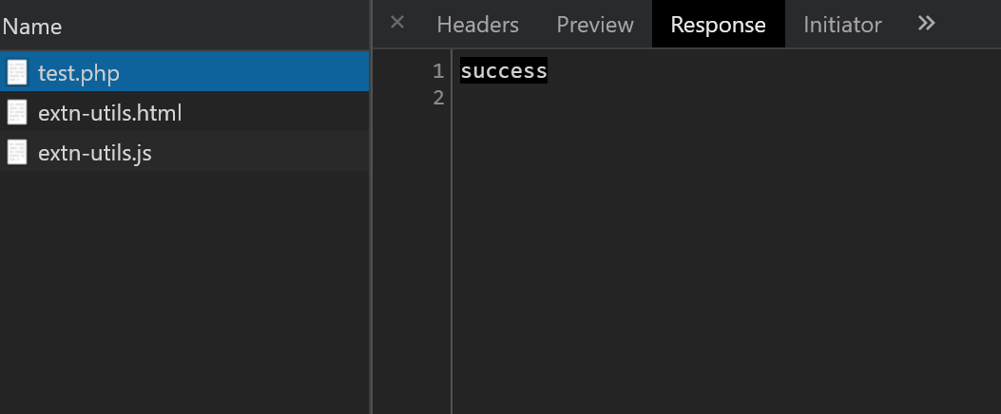Click the empty response body area
1001x414 pixels.
point(722,266)
